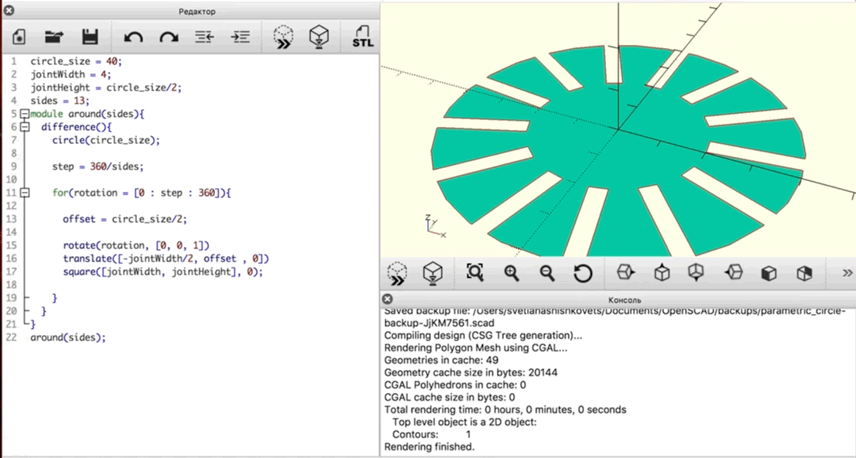Switch to Top view cube icon
The image size is (856, 458).
click(x=662, y=272)
